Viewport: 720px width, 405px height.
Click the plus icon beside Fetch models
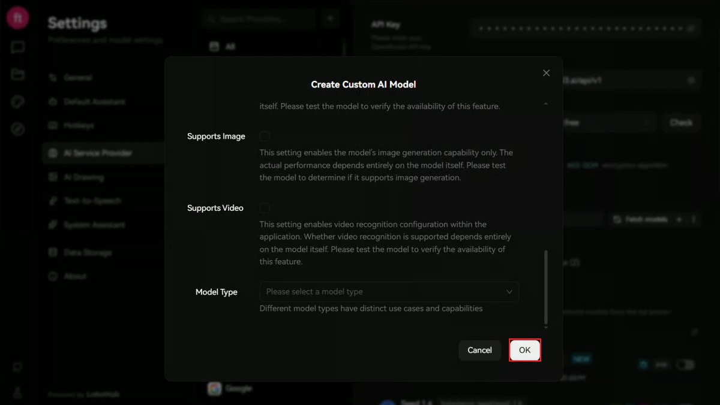(679, 219)
